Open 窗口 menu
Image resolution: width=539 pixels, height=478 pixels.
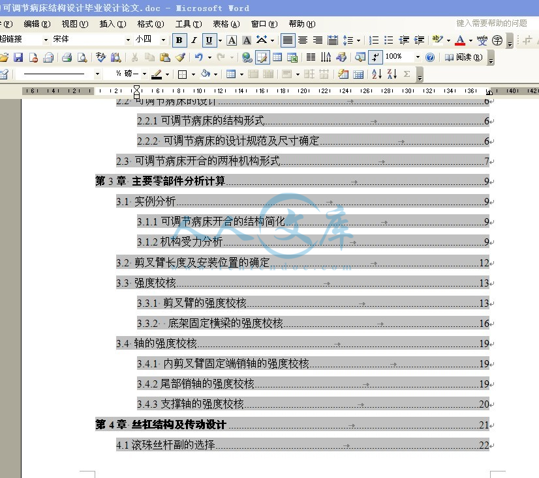(264, 23)
